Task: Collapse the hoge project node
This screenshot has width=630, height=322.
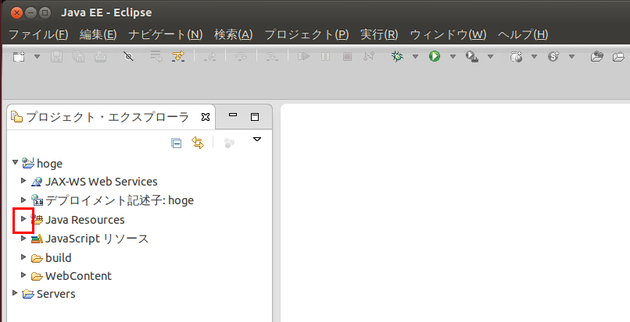Action: click(16, 162)
